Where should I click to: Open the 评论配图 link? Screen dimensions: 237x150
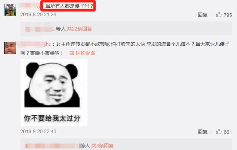86,53
